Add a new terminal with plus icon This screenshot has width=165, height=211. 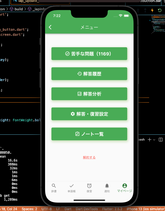pyautogui.click(x=149, y=140)
